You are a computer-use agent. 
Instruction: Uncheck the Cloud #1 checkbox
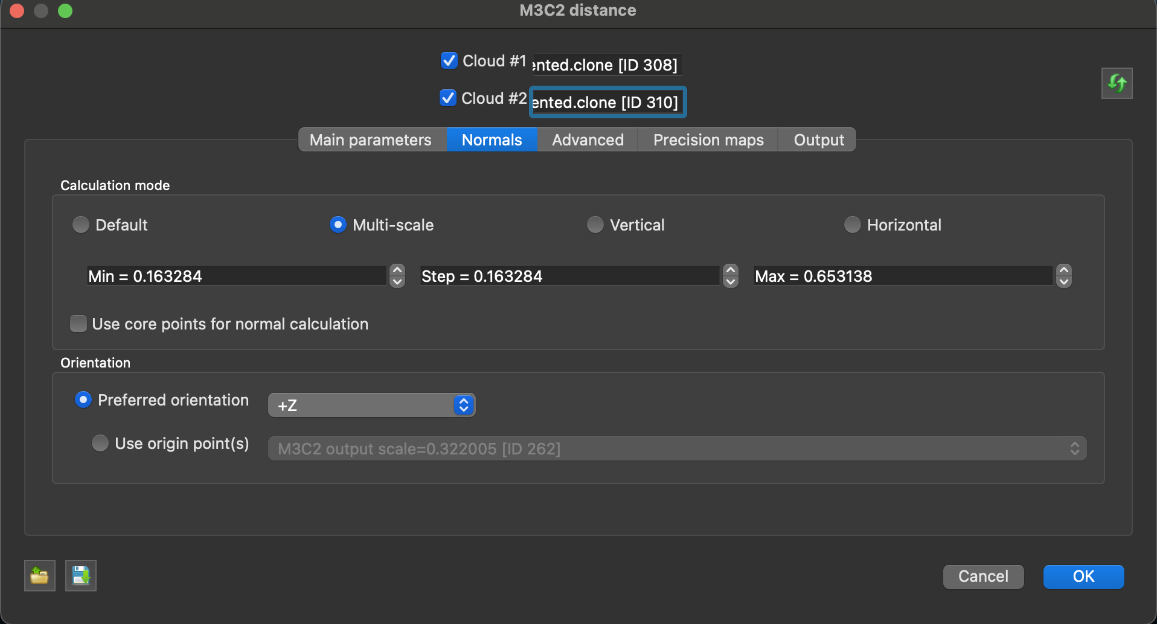449,61
